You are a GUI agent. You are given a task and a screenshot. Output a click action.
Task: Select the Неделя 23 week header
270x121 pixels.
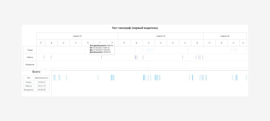point(161,36)
